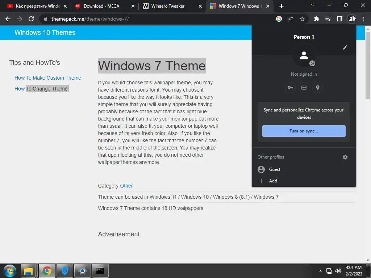
Task: Open File Explorer from taskbar
Action: pyautogui.click(x=28, y=271)
